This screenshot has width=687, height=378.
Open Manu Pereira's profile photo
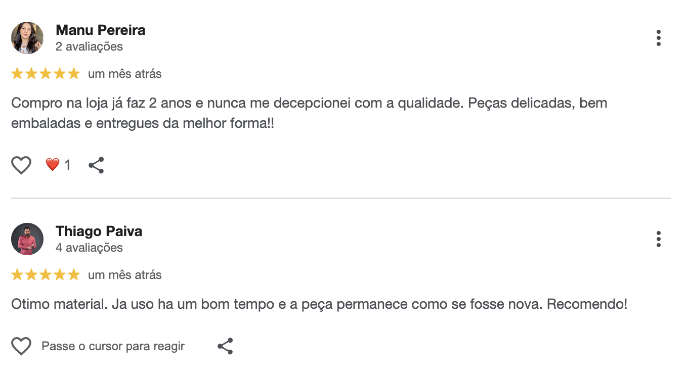pyautogui.click(x=27, y=38)
